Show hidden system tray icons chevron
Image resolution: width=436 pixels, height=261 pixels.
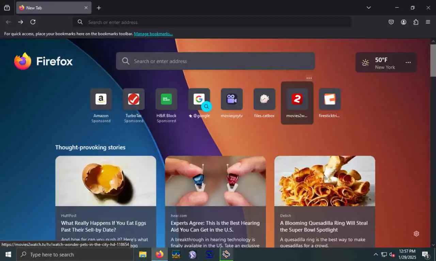pos(376,254)
